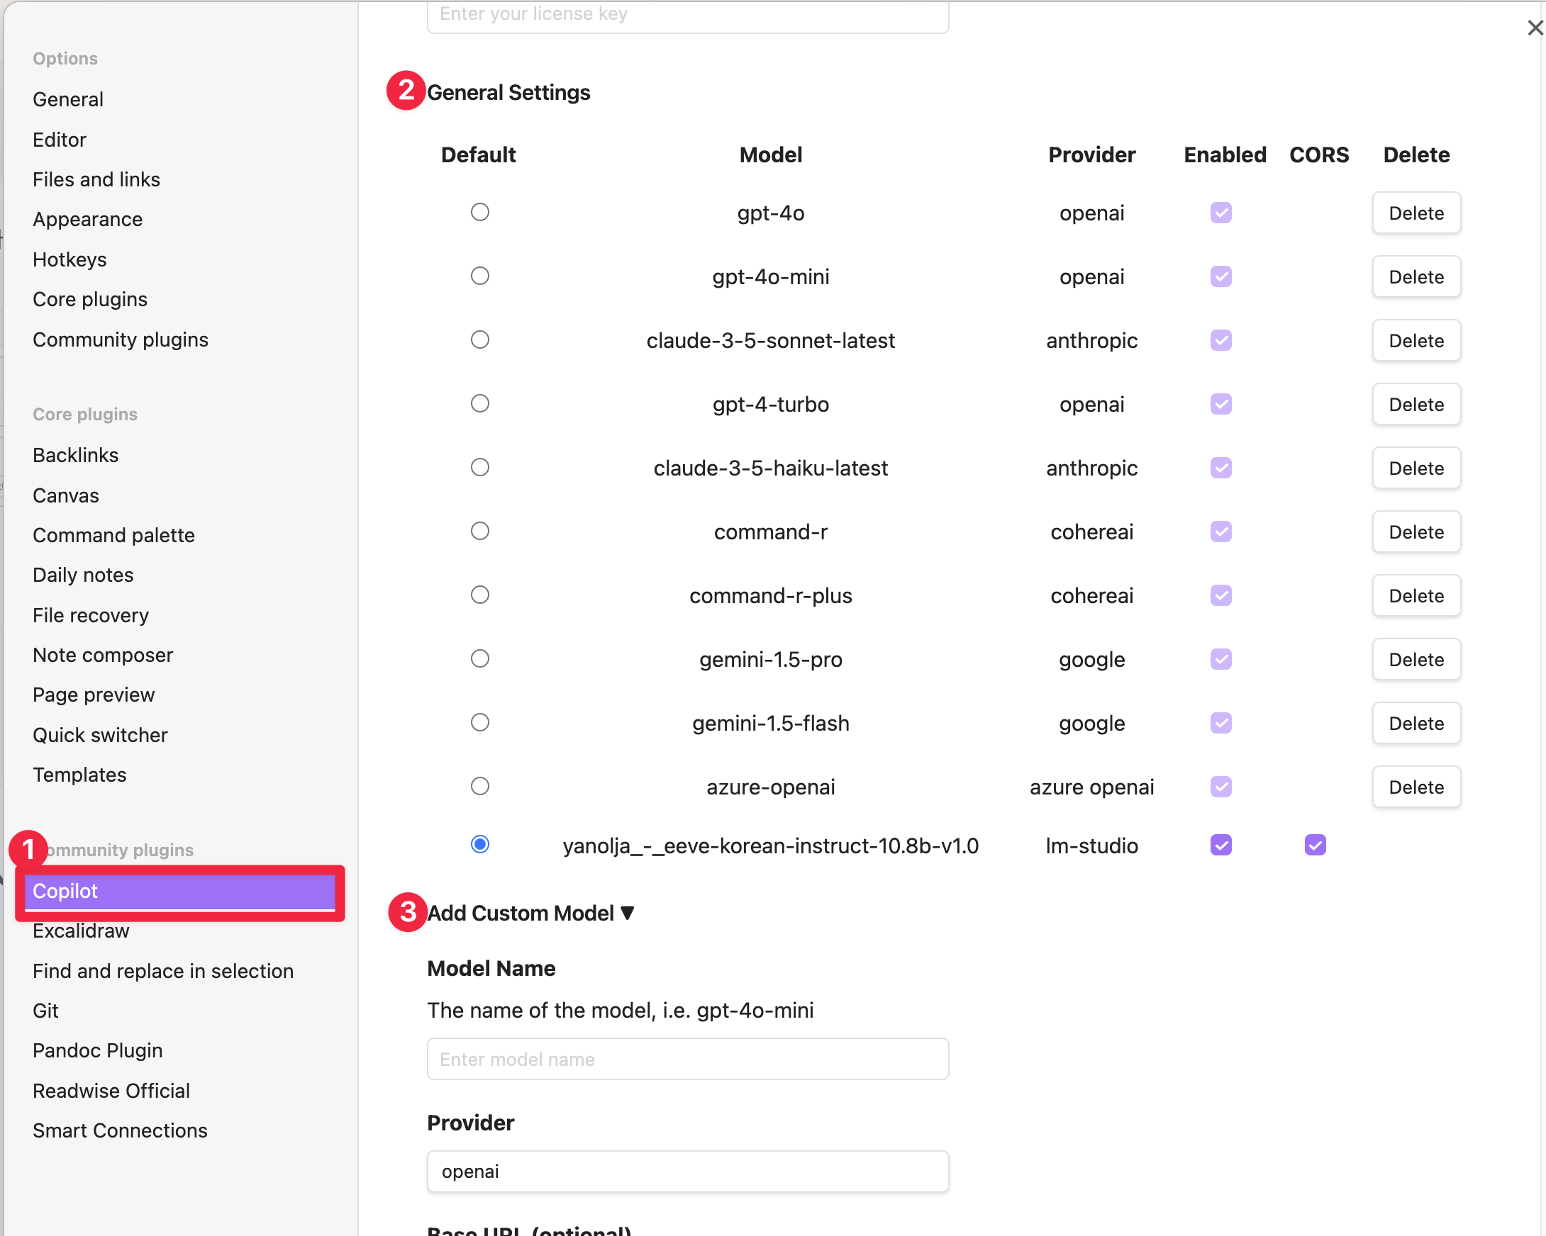Viewport: 1546px width, 1236px height.
Task: Toggle CORS checkbox for lm-studio model
Action: [x=1314, y=845]
